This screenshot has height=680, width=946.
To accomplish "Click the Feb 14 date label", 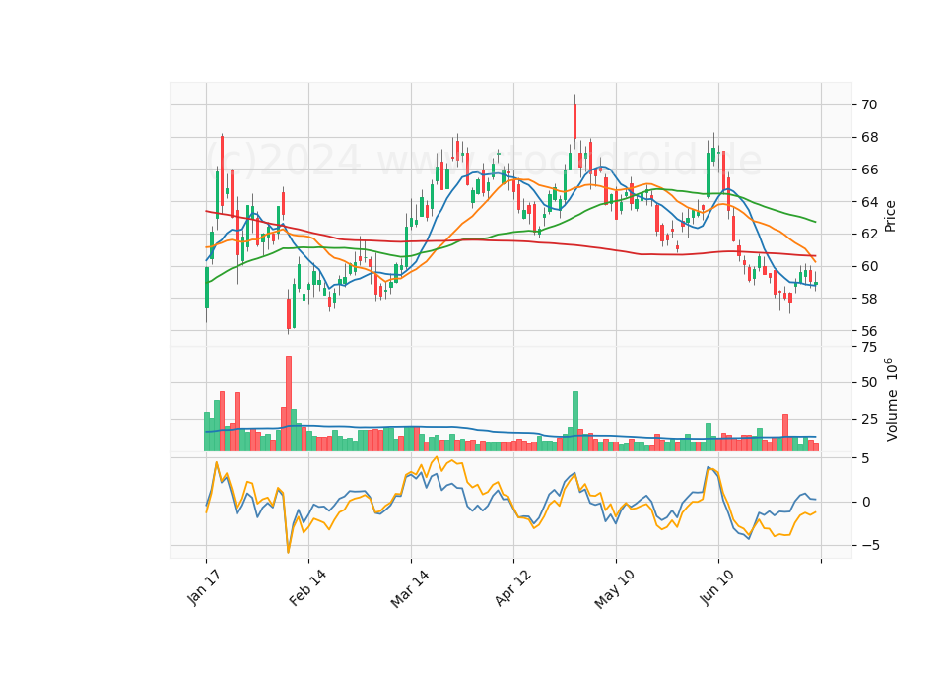I will [x=307, y=588].
